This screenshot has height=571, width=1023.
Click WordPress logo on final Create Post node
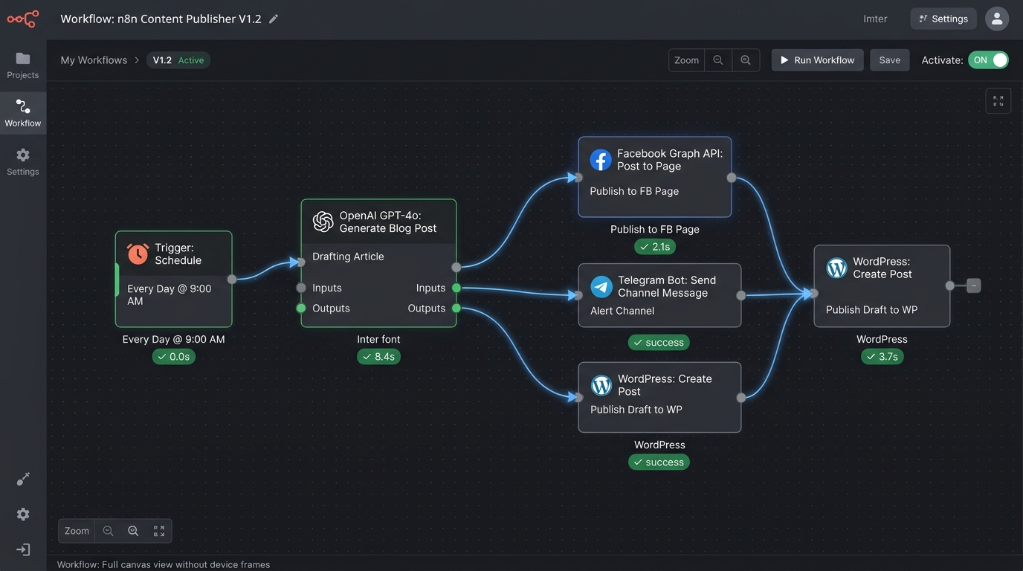click(x=836, y=268)
